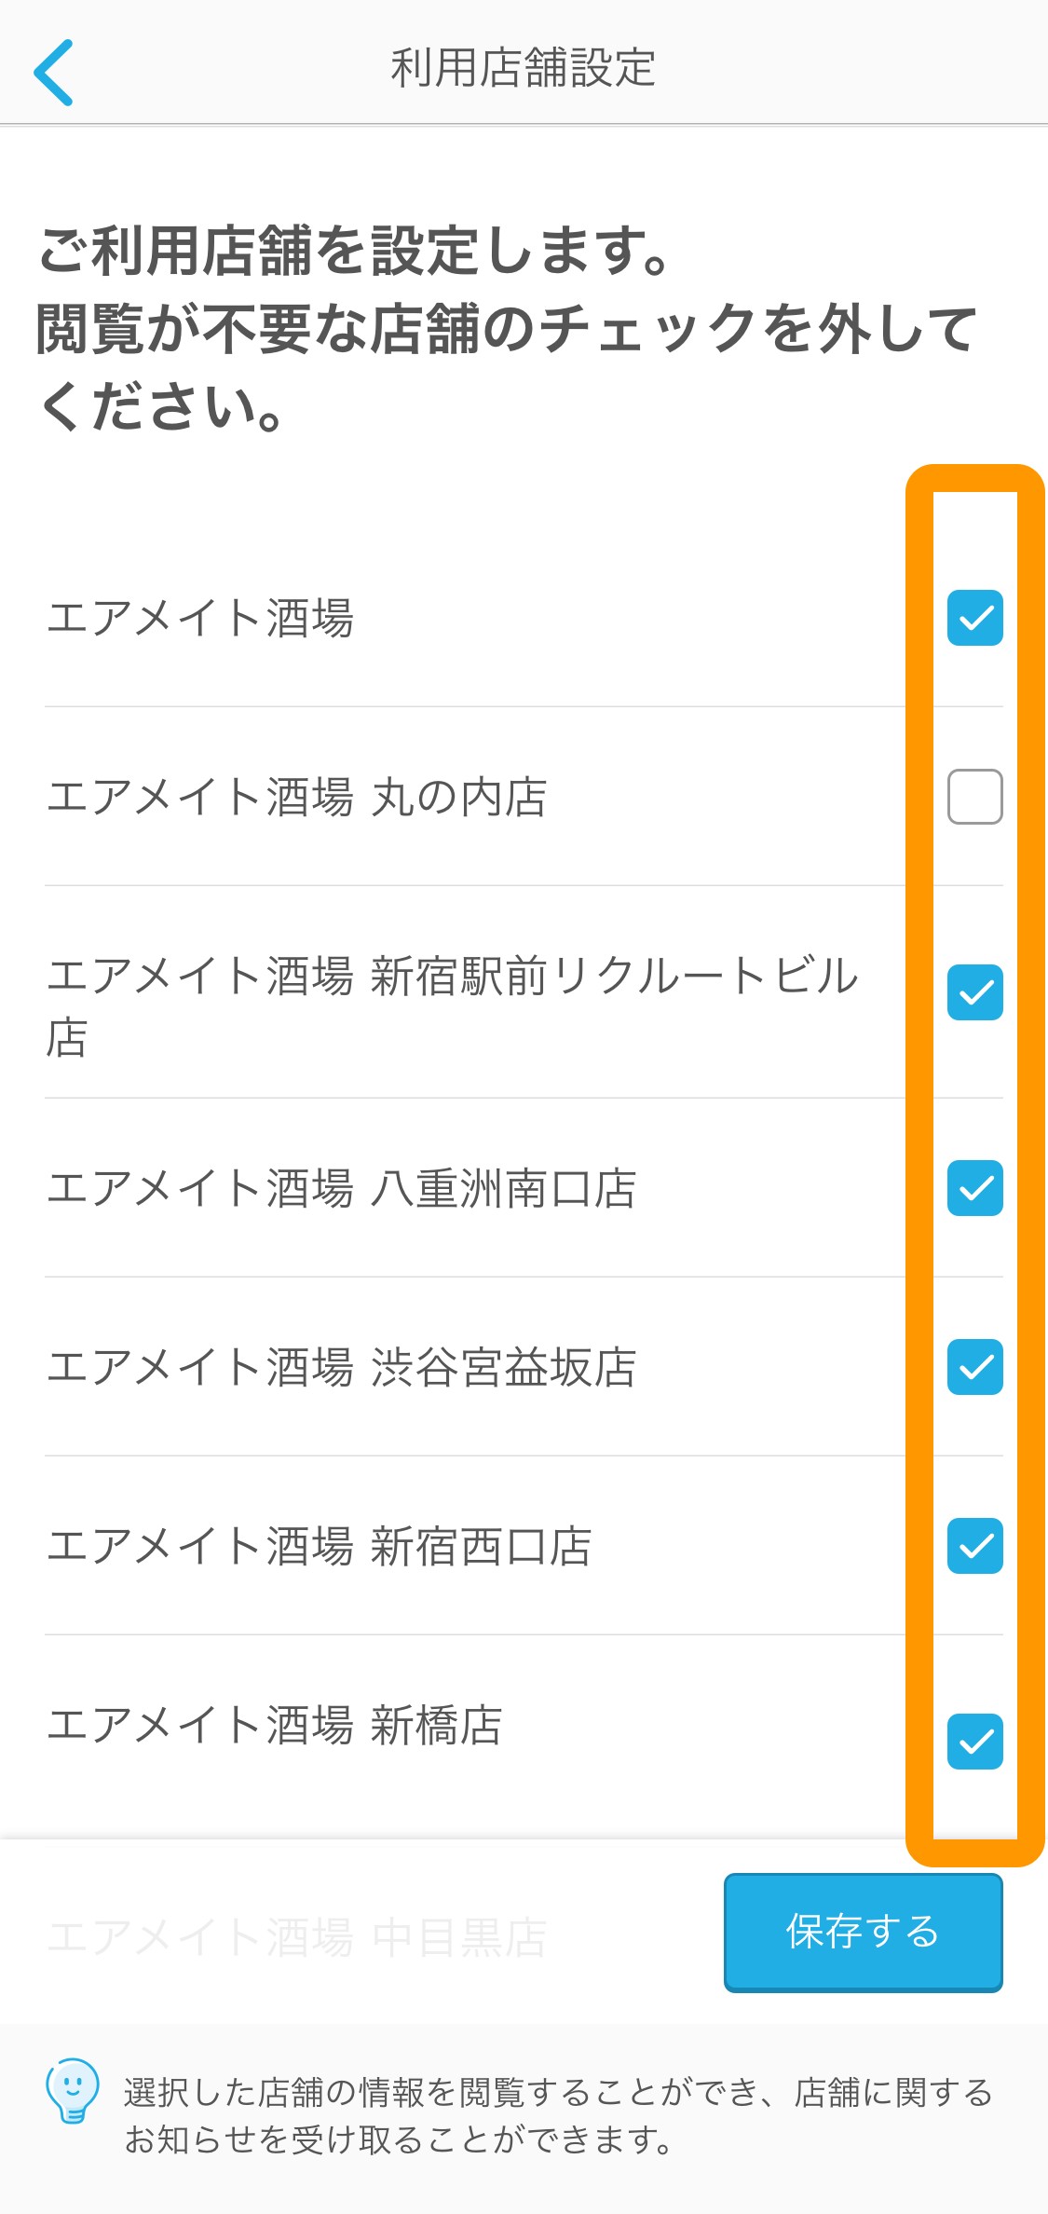The image size is (1048, 2214).
Task: Tap the first エアメイト酒場 row label
Action: (200, 619)
